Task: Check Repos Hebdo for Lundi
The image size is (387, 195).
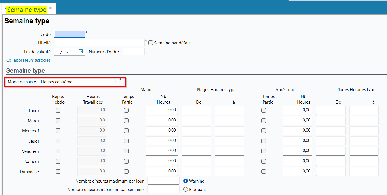Action: (58, 111)
